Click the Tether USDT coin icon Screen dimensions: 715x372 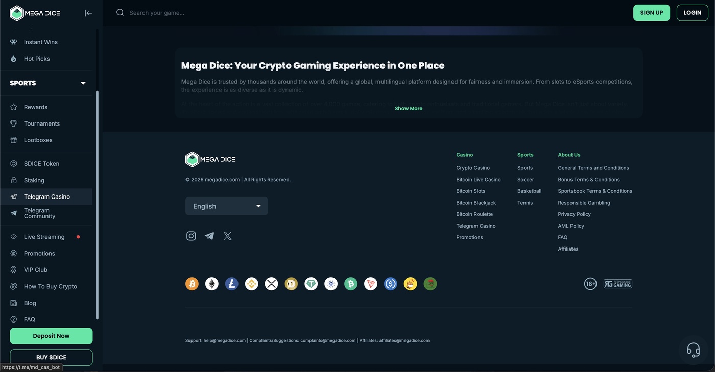311,284
